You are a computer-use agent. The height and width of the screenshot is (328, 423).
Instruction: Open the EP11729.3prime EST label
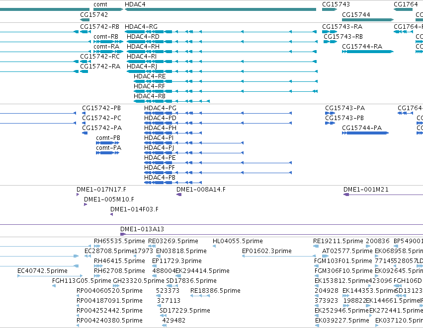click(x=177, y=261)
